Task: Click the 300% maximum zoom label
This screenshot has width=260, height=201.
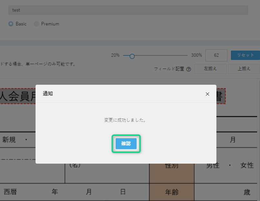Action: [x=196, y=55]
